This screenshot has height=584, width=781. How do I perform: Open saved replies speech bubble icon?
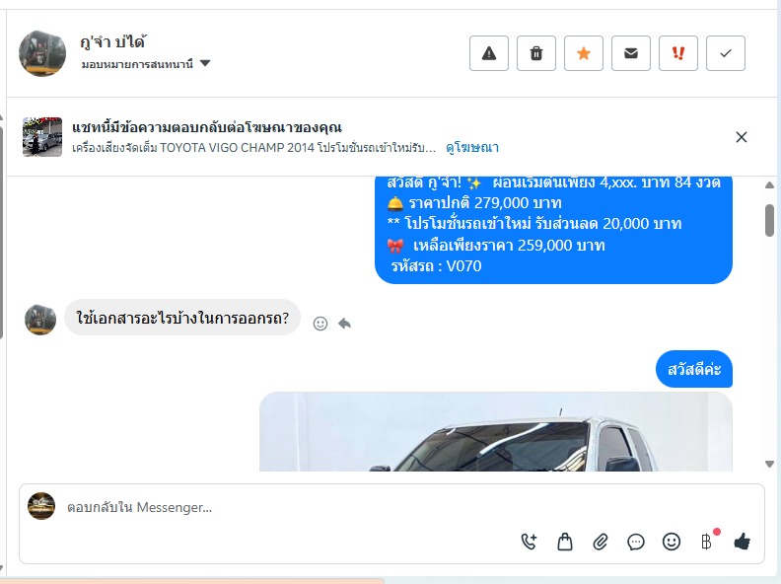[x=636, y=542]
